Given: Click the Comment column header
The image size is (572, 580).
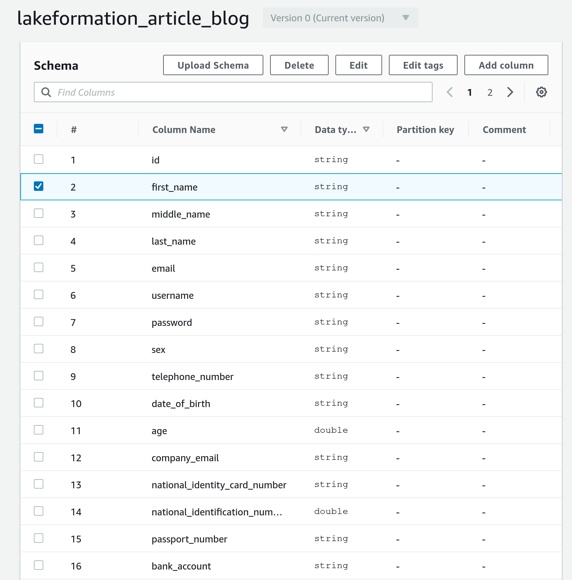Looking at the screenshot, I should coord(504,130).
